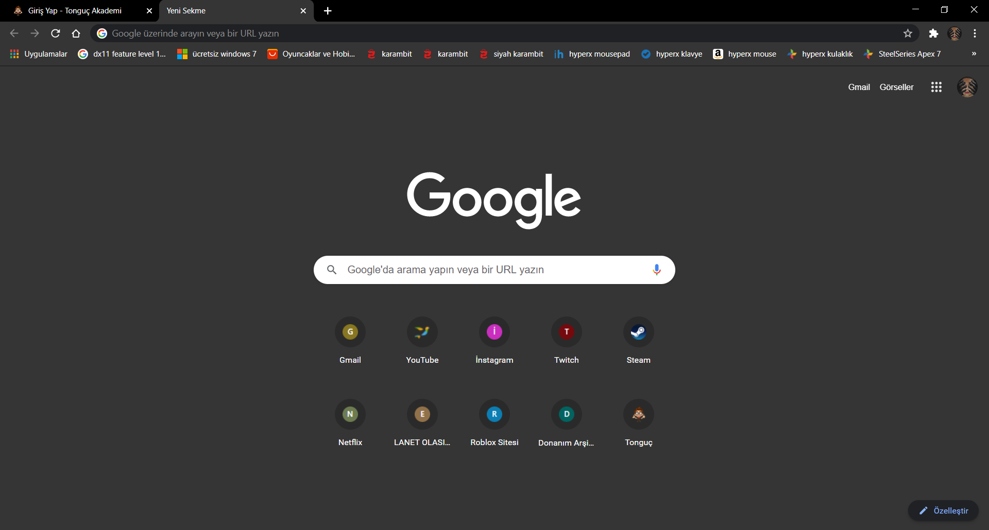Open the Twitch shortcut tile
Screen dimensions: 989x530
click(x=567, y=341)
